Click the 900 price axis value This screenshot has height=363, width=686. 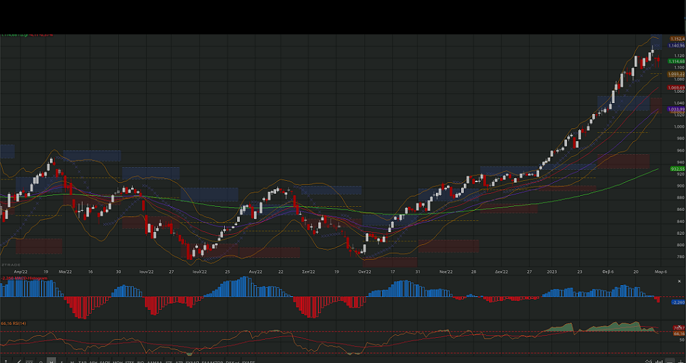click(x=681, y=186)
